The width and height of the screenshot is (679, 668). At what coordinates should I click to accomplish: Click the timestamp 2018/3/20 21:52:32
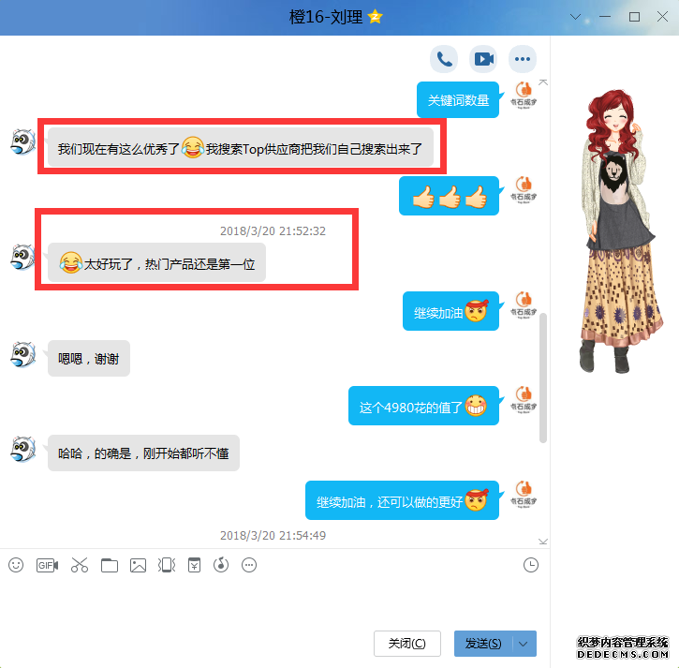pyautogui.click(x=273, y=230)
